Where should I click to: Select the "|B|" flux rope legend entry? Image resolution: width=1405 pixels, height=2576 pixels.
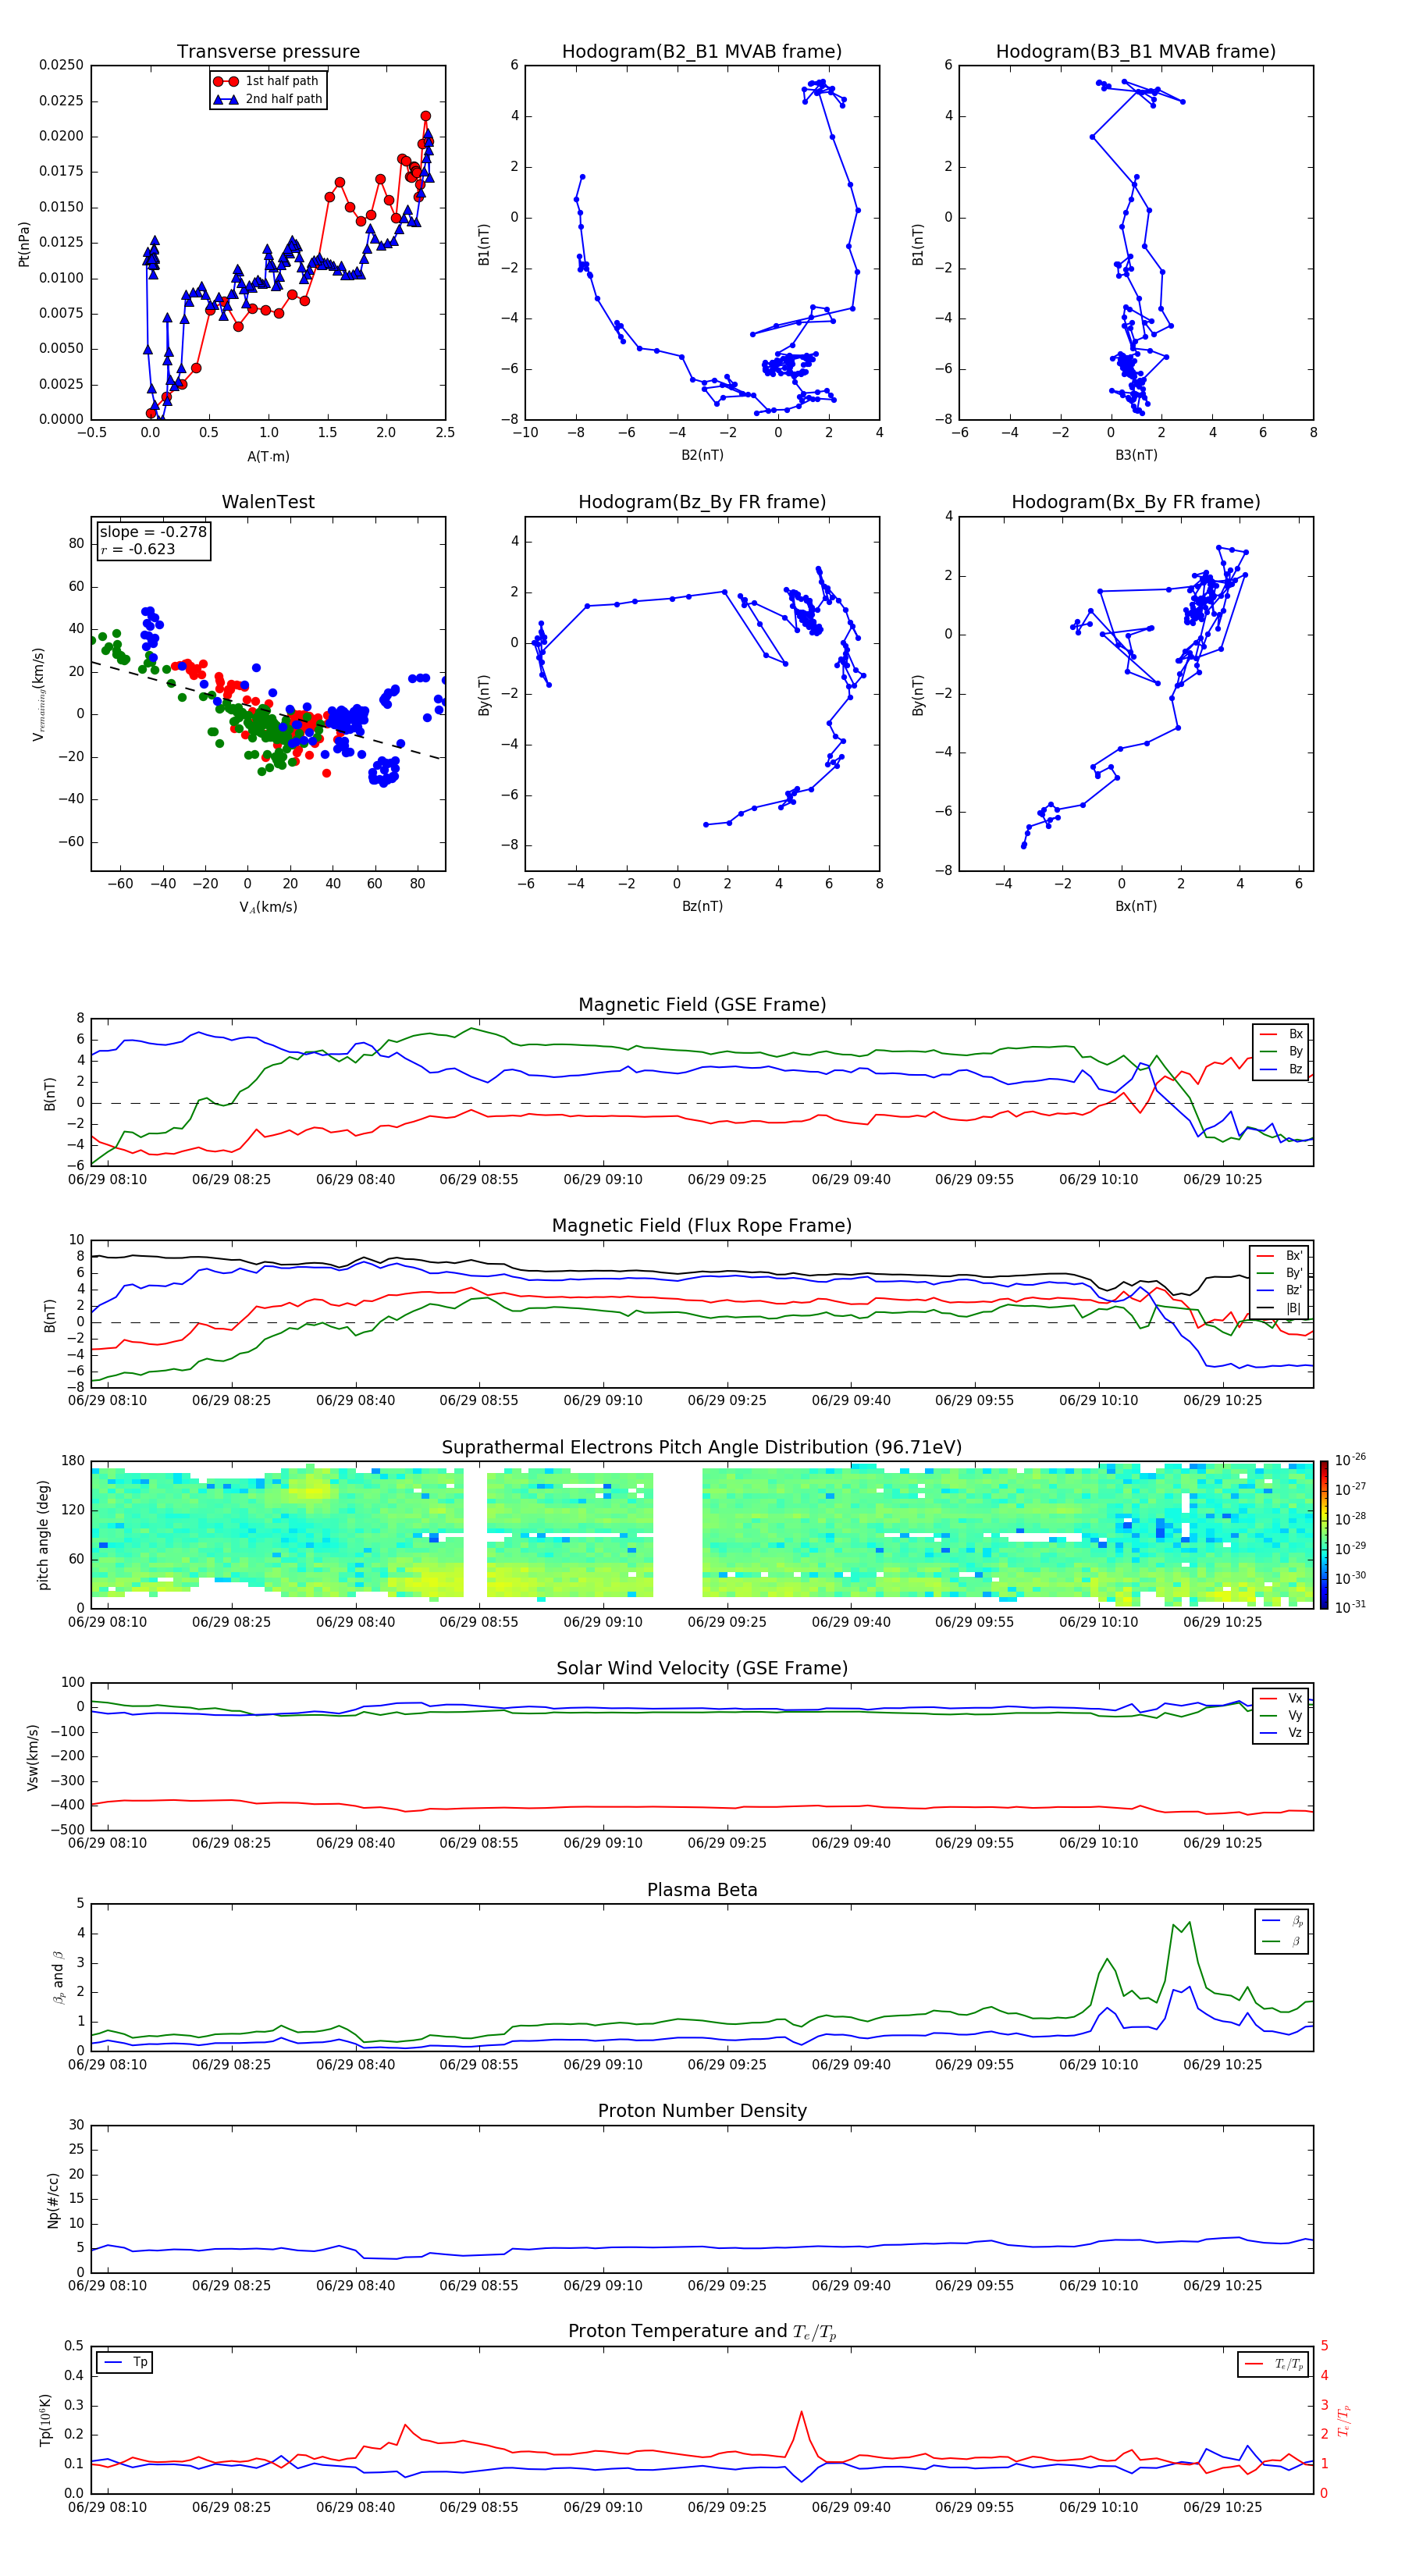point(1280,1308)
